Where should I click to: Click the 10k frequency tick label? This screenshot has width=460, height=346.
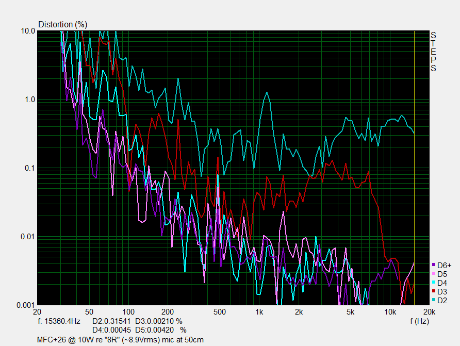click(x=390, y=312)
